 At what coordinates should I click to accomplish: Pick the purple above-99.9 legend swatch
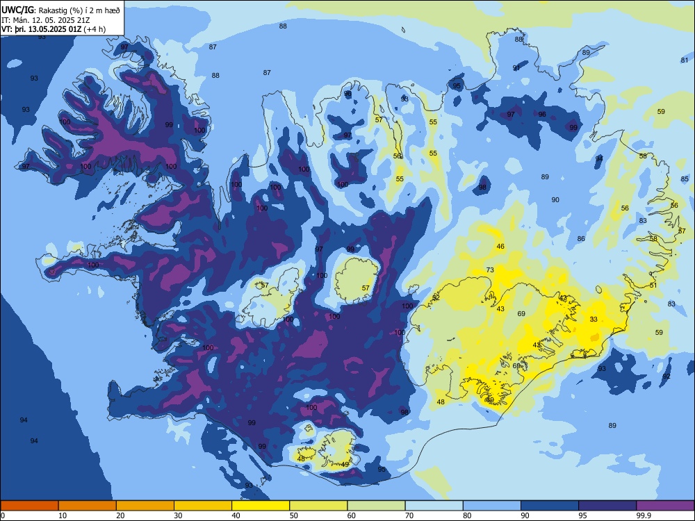click(x=665, y=506)
